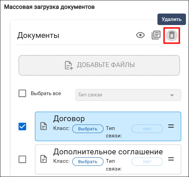Select the Договор document title
The image size is (189, 177).
(x=69, y=119)
